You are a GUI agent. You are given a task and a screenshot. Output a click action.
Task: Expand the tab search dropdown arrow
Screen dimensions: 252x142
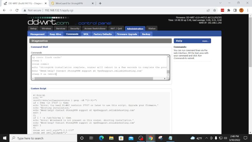point(220,3)
